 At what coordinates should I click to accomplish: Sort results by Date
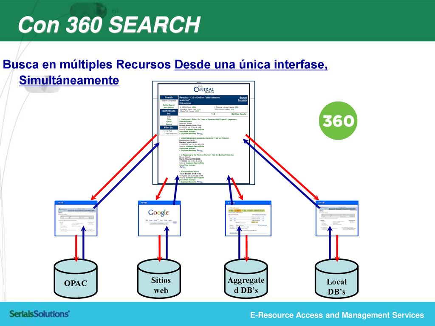point(169,117)
